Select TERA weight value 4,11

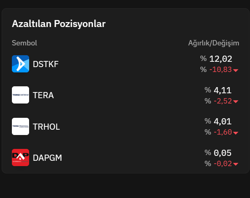pyautogui.click(x=223, y=90)
